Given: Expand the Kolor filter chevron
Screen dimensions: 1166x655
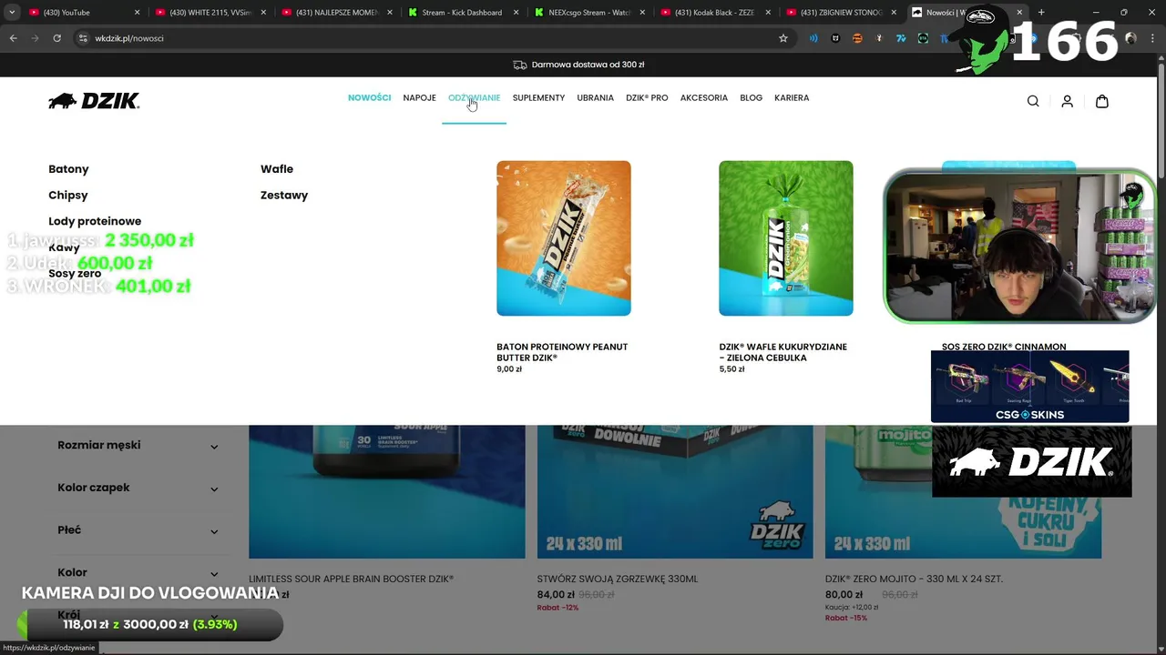Looking at the screenshot, I should click(214, 573).
